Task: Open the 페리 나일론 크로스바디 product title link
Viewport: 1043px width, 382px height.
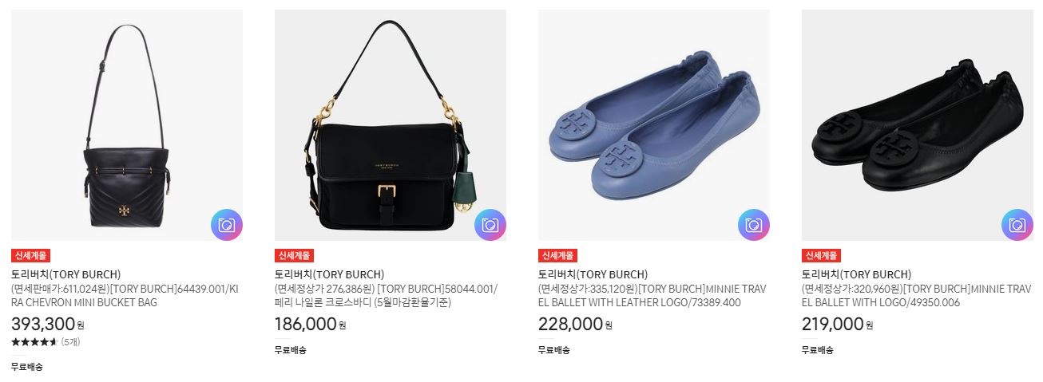Action: (x=387, y=296)
